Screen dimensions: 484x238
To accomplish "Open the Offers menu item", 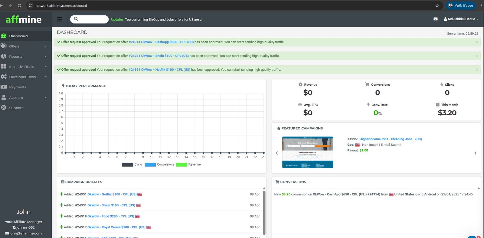I will click(x=26, y=46).
